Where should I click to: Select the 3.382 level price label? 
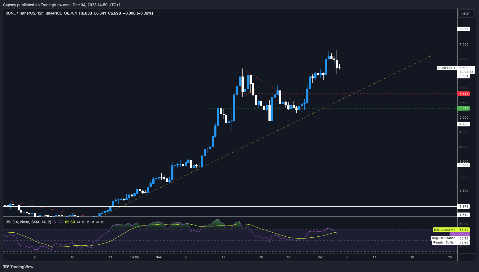click(x=464, y=165)
